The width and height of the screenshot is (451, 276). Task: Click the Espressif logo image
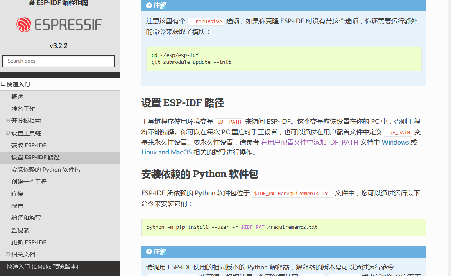59,25
